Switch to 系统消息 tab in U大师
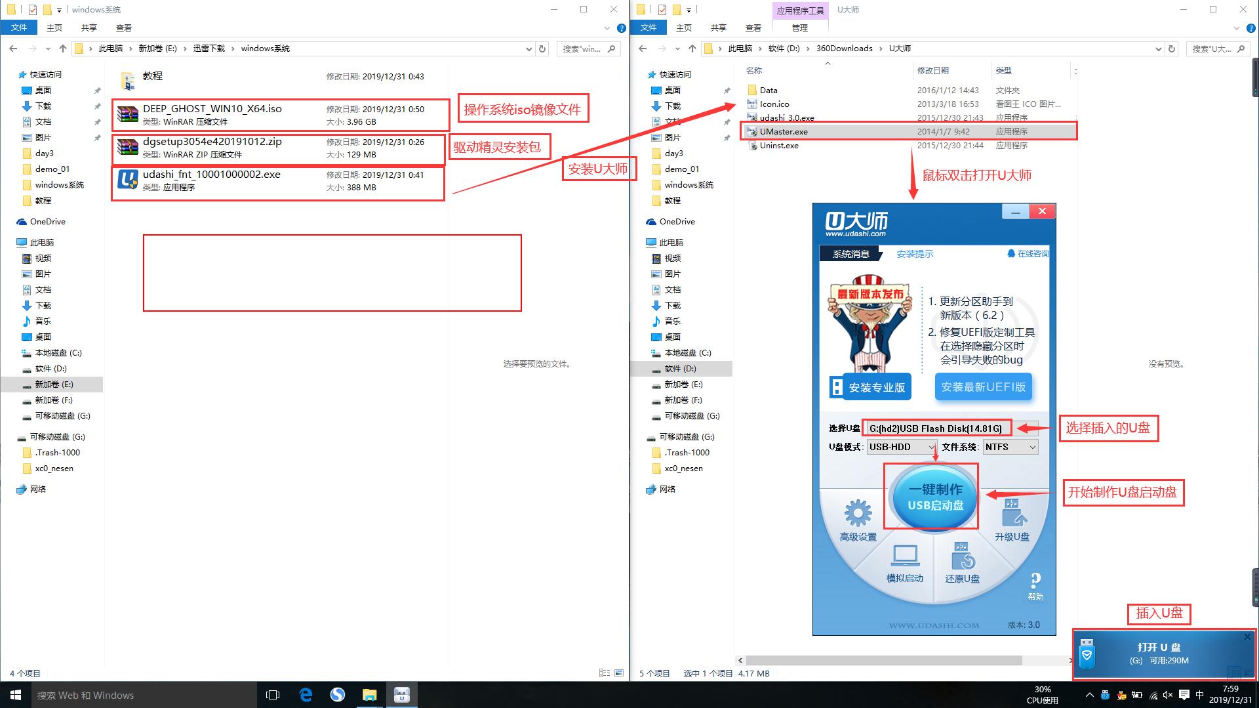The height and width of the screenshot is (708, 1259). pyautogui.click(x=850, y=254)
